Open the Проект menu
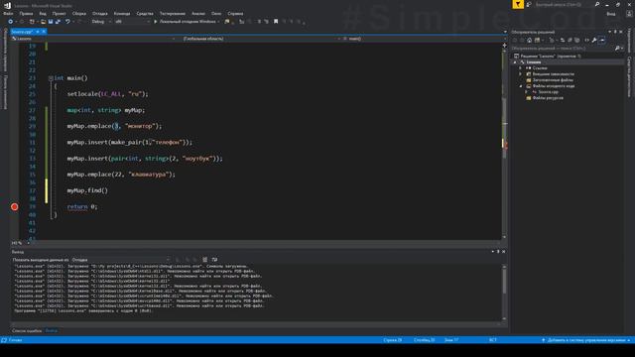This screenshot has width=635, height=357. 59,13
